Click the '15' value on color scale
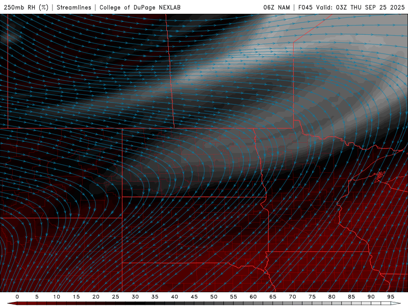Image resolution: width=408 pixels, height=306 pixels. click(76, 297)
